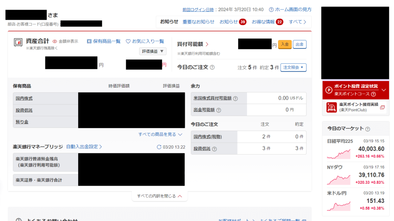
Task: Open 米国株式買付可能額 link
Action: [212, 99]
